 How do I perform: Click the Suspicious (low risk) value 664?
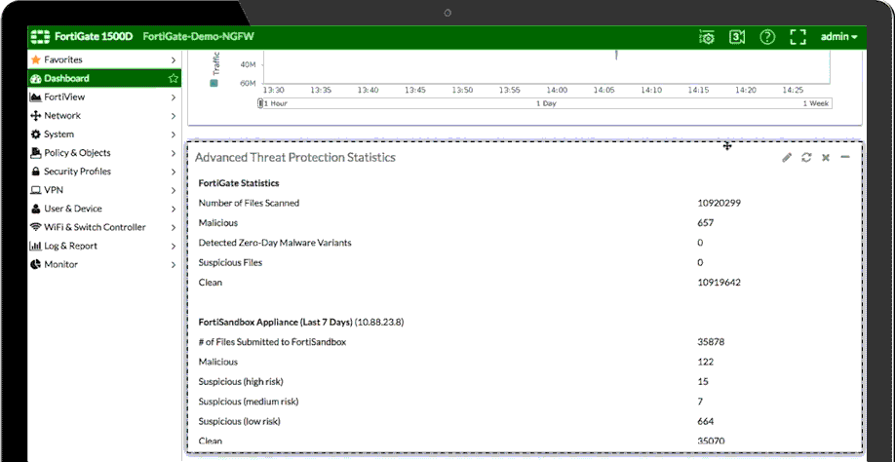[x=706, y=421]
